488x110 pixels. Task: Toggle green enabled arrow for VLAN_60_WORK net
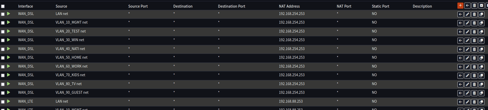(x=9, y=66)
